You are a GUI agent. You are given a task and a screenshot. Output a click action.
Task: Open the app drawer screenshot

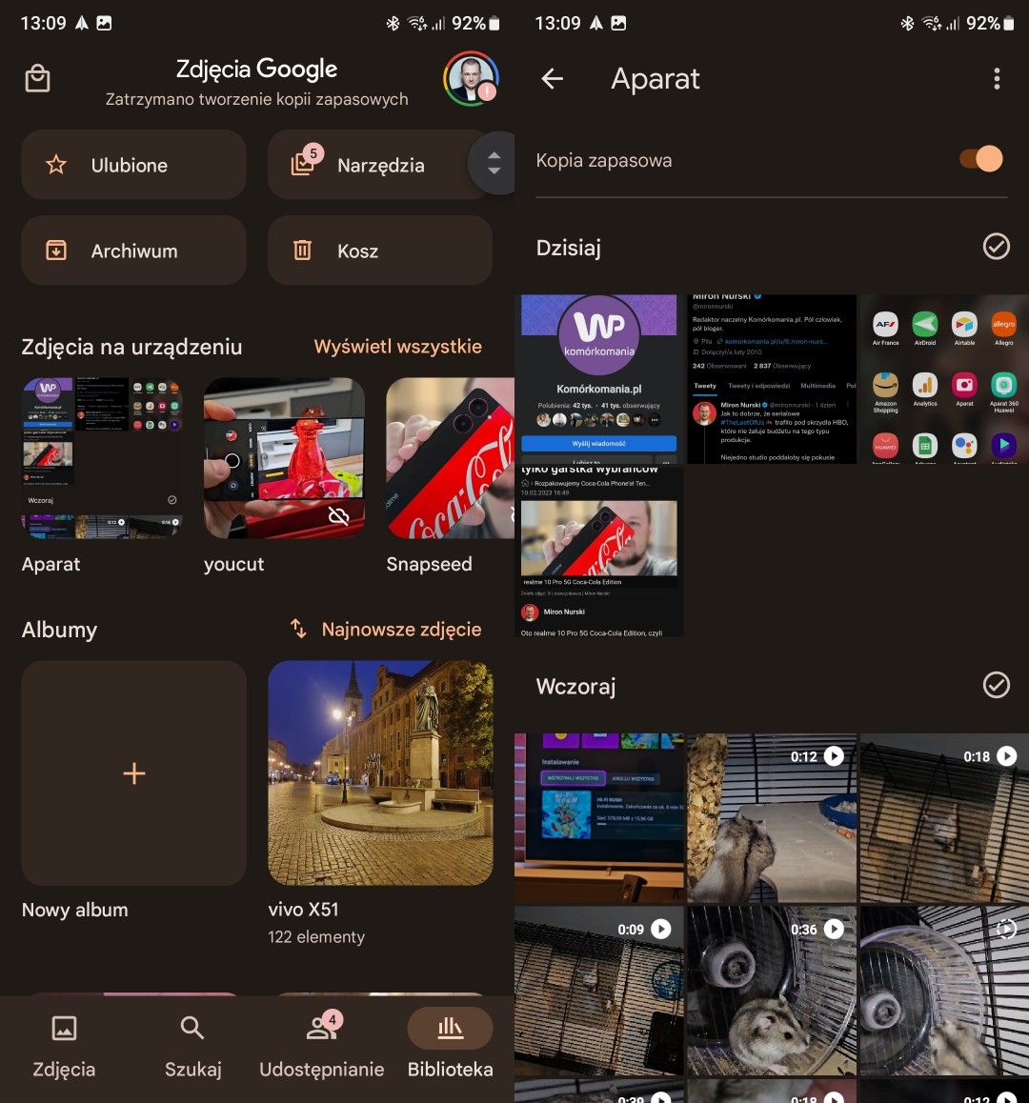(944, 379)
